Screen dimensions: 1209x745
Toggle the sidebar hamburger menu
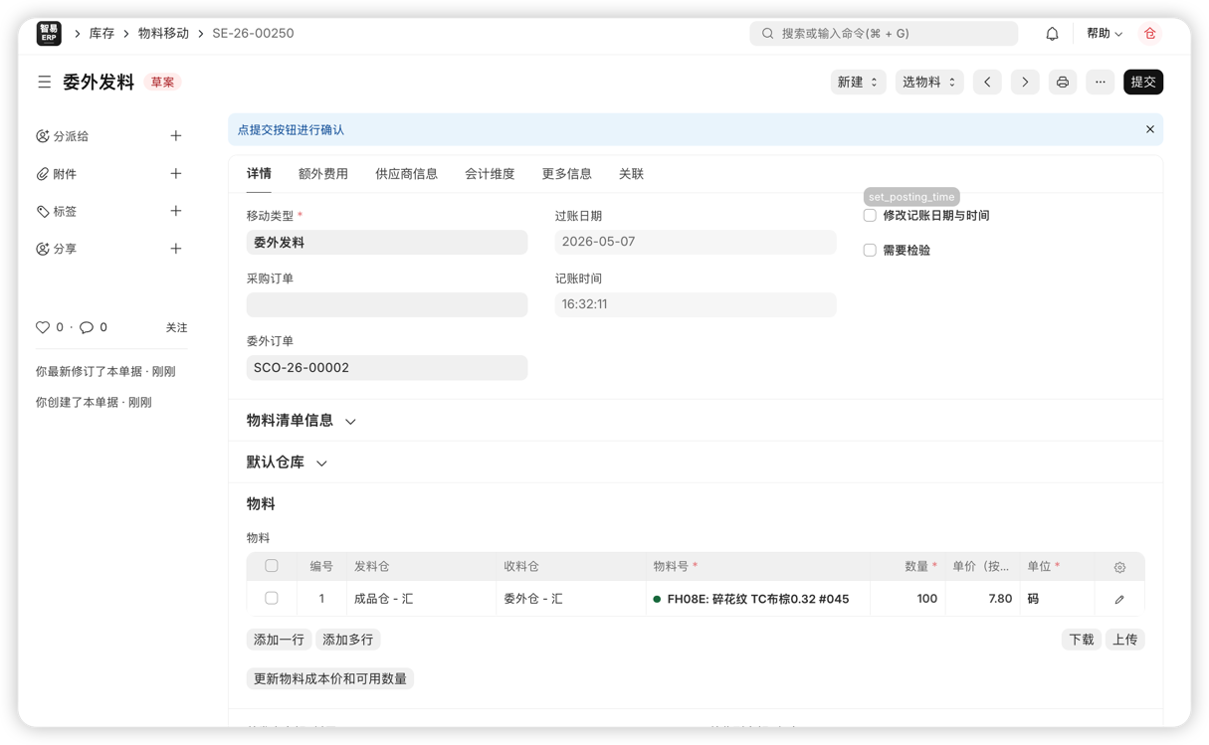(x=45, y=83)
